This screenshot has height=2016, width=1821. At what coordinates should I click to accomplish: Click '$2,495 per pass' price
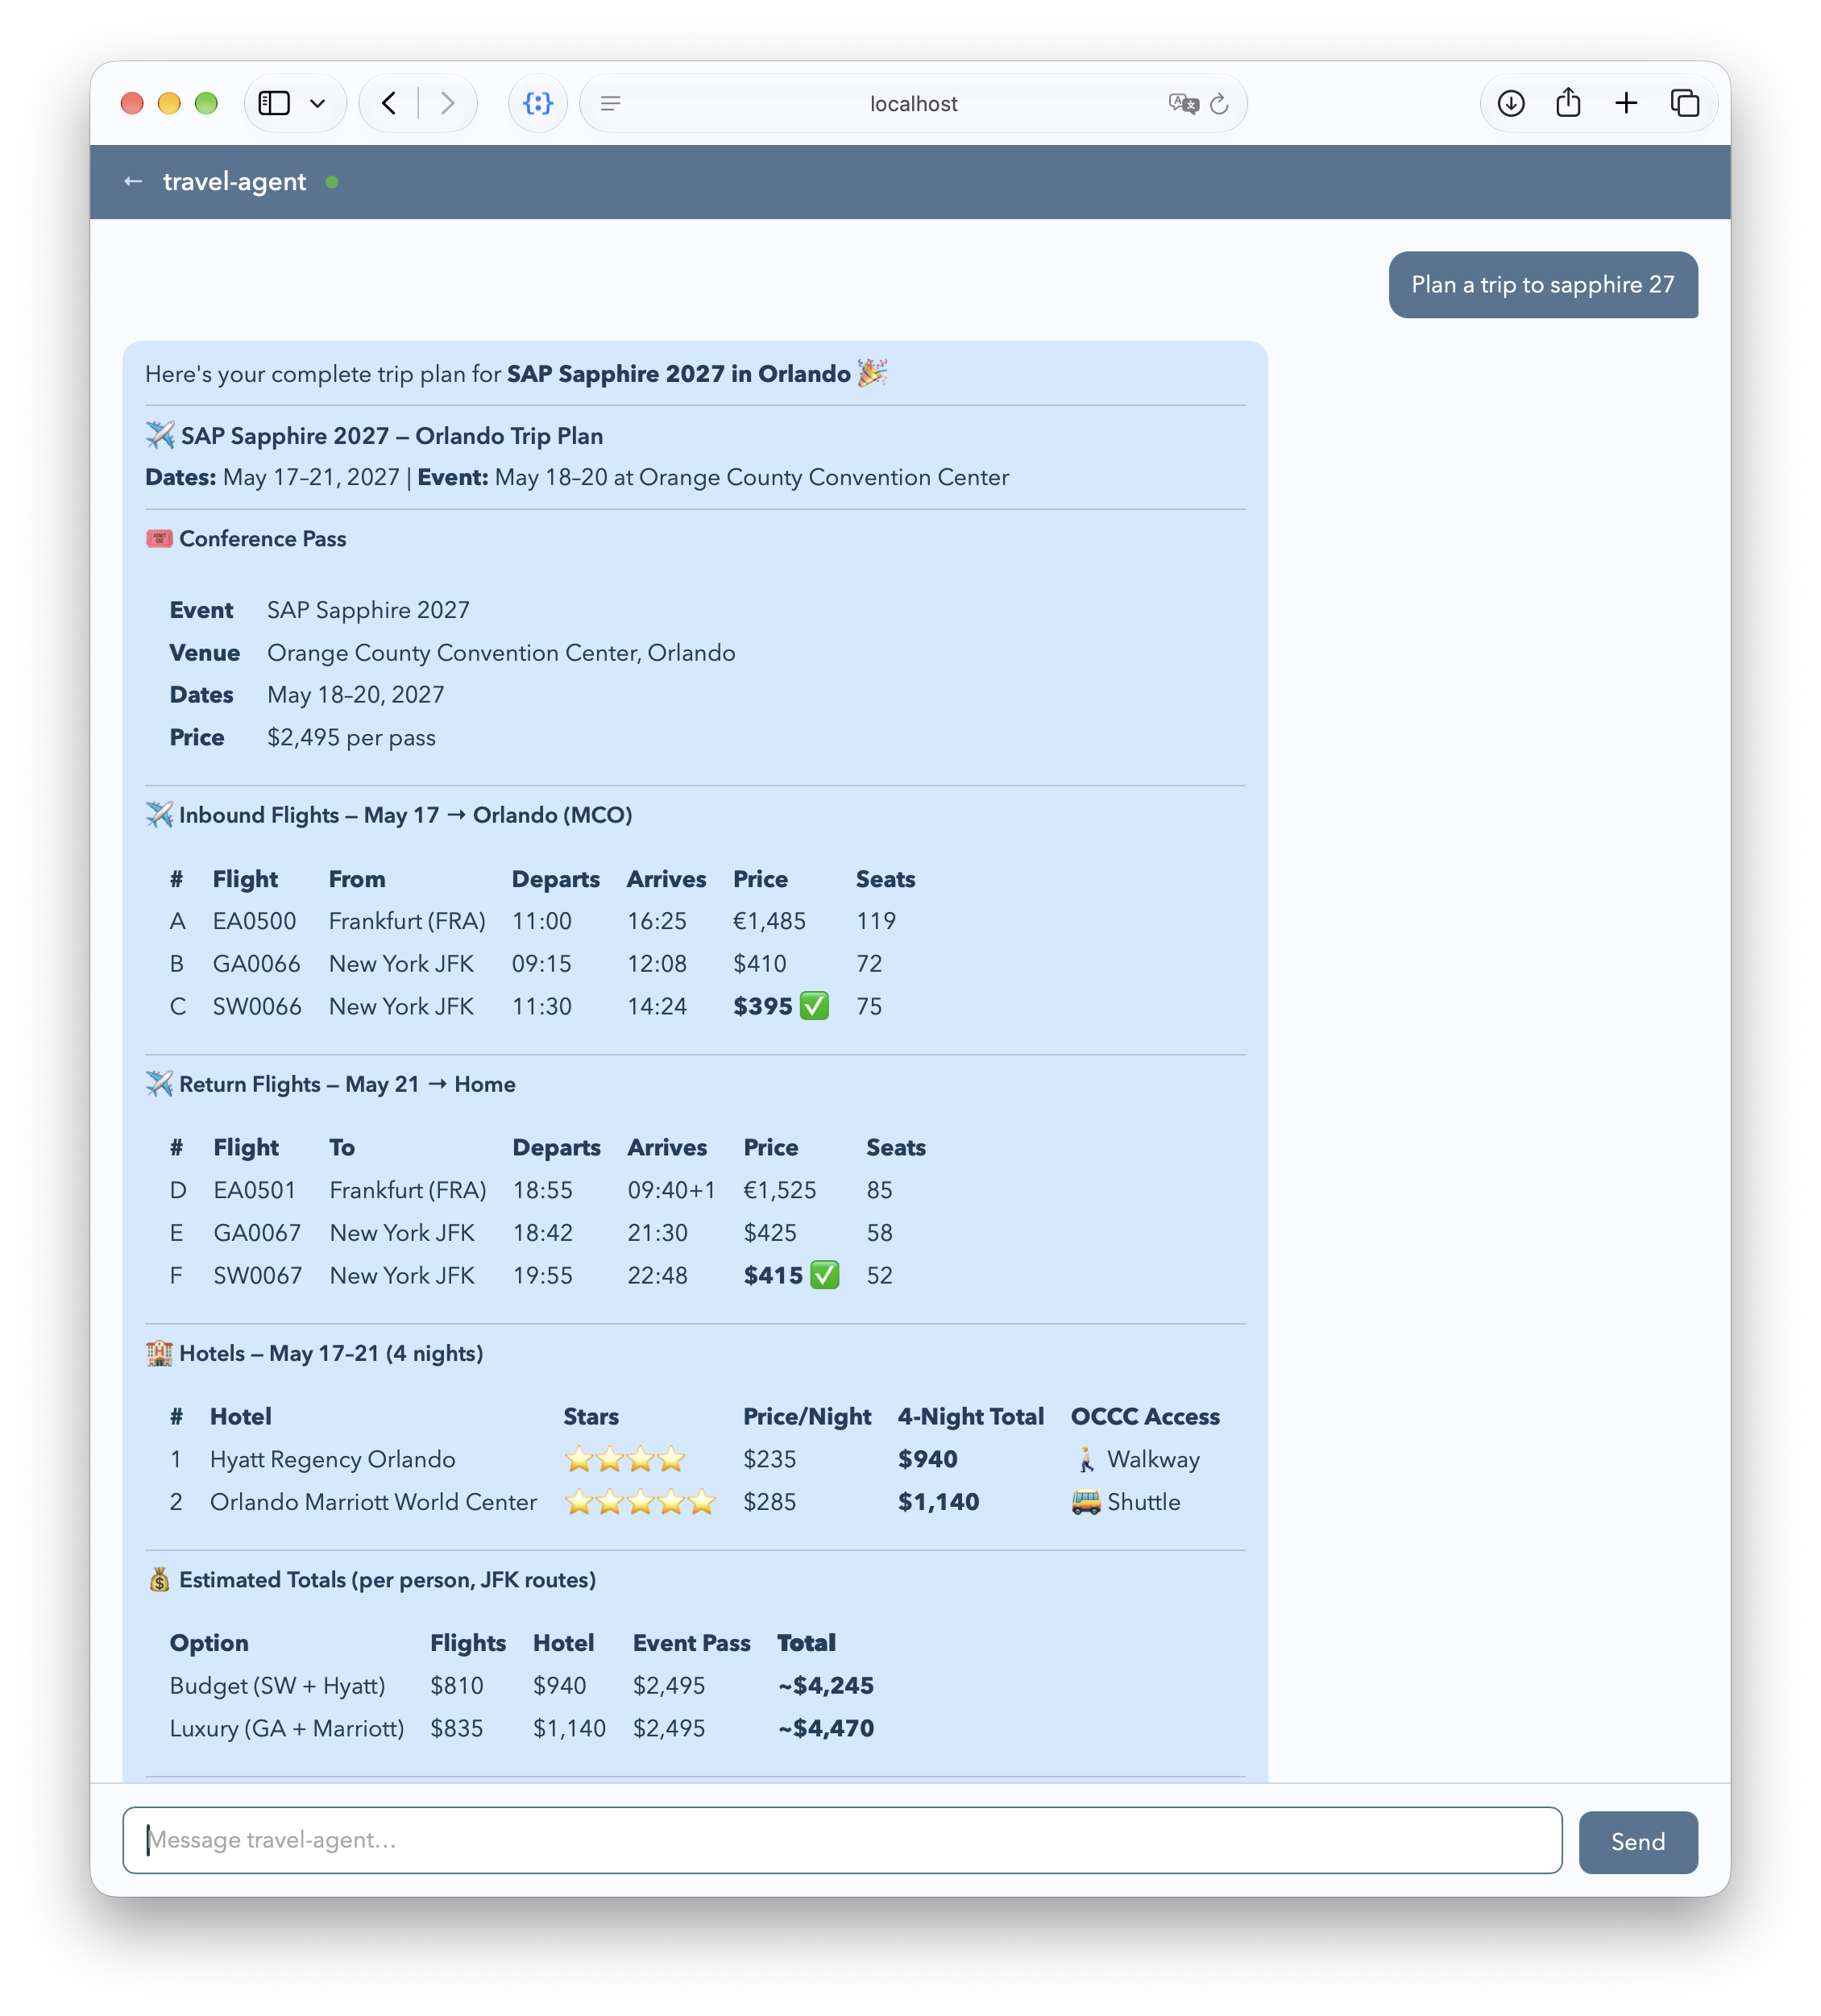pos(351,737)
